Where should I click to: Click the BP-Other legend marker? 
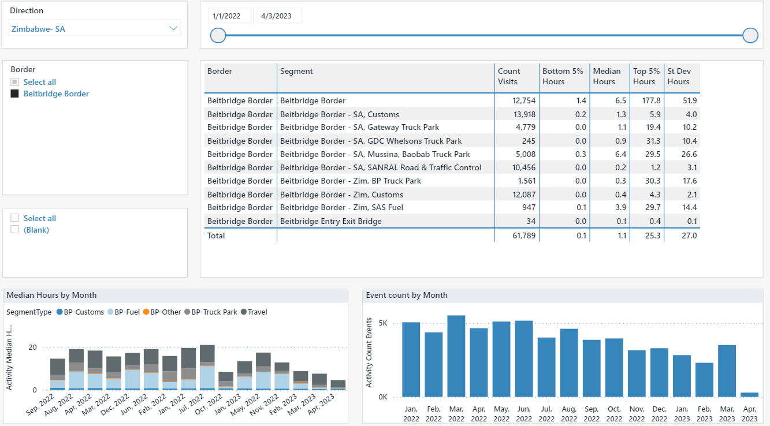(x=146, y=312)
